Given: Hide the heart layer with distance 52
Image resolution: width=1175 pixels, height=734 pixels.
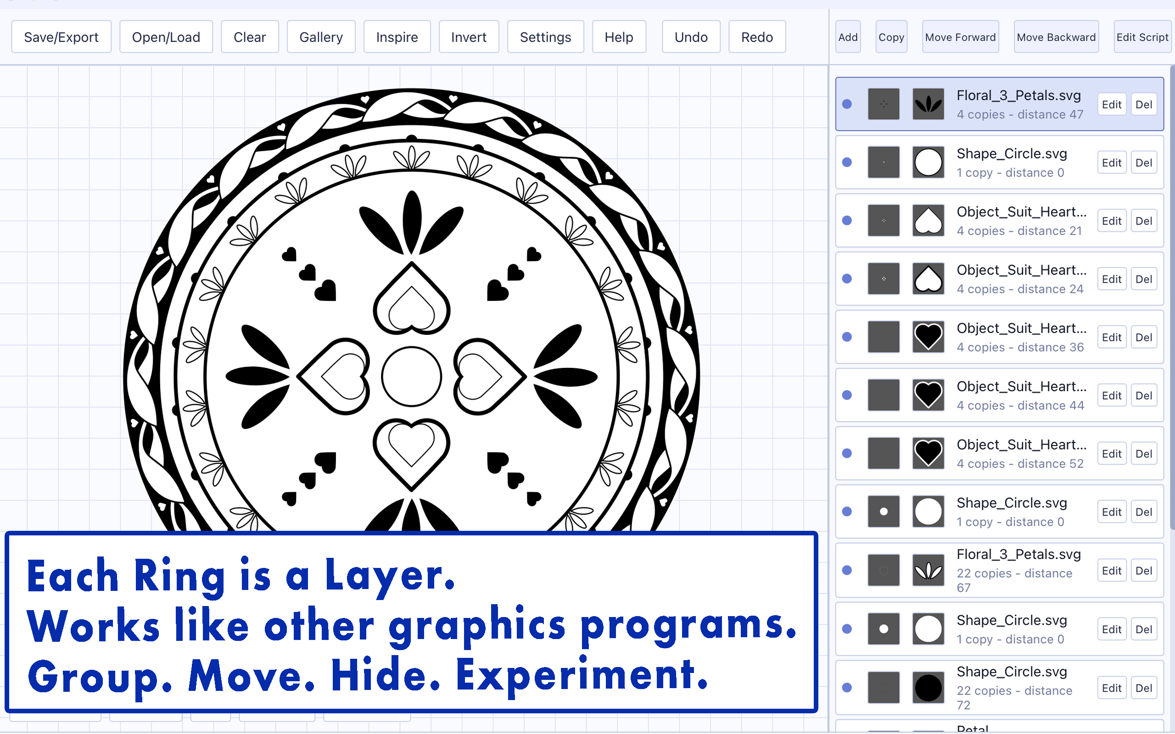Looking at the screenshot, I should coord(847,453).
